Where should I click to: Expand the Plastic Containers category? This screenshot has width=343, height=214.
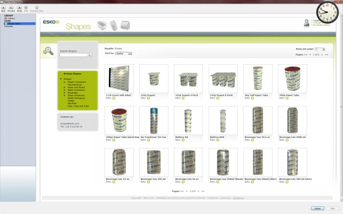65,82
